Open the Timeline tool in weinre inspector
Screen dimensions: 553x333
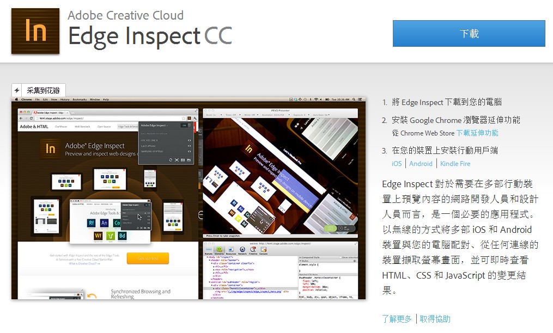coord(253,252)
